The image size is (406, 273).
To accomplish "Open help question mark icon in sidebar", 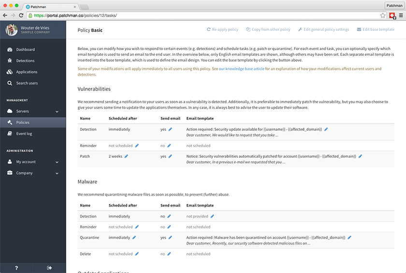I will pos(16,268).
